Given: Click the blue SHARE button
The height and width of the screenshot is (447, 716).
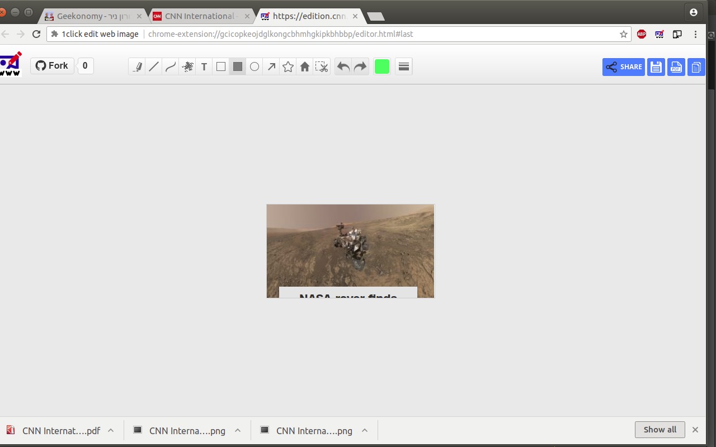Looking at the screenshot, I should [624, 67].
